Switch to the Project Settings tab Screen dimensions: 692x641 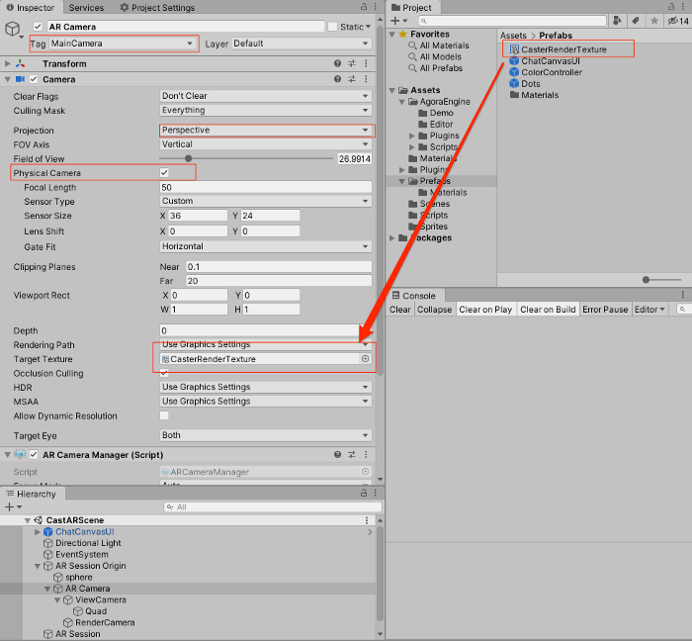coord(157,8)
